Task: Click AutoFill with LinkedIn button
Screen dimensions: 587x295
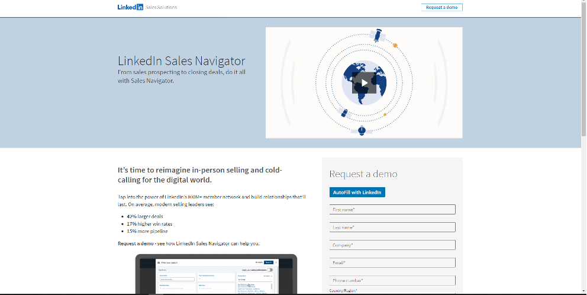Action: (x=357, y=193)
